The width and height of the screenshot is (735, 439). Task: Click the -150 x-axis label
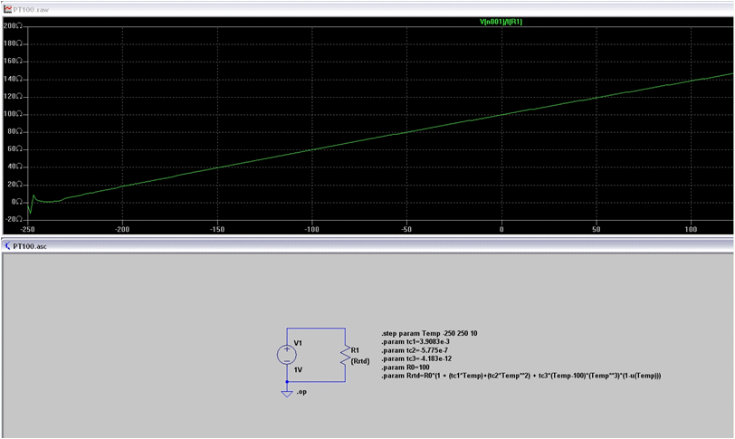(x=217, y=230)
